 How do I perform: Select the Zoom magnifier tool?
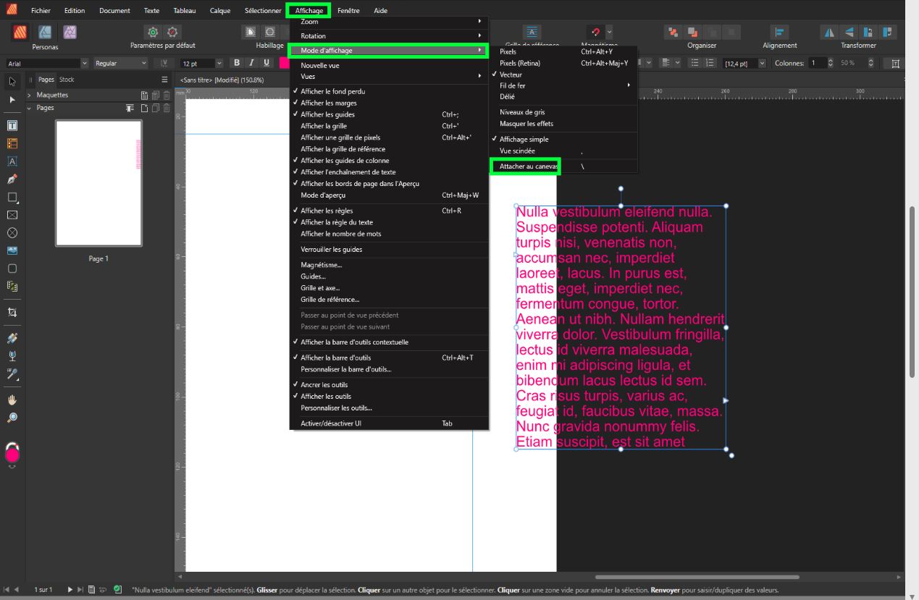point(12,418)
